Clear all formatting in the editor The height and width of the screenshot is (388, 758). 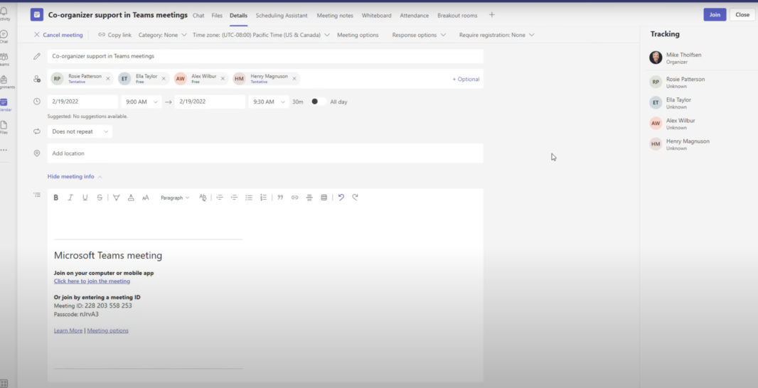click(203, 198)
